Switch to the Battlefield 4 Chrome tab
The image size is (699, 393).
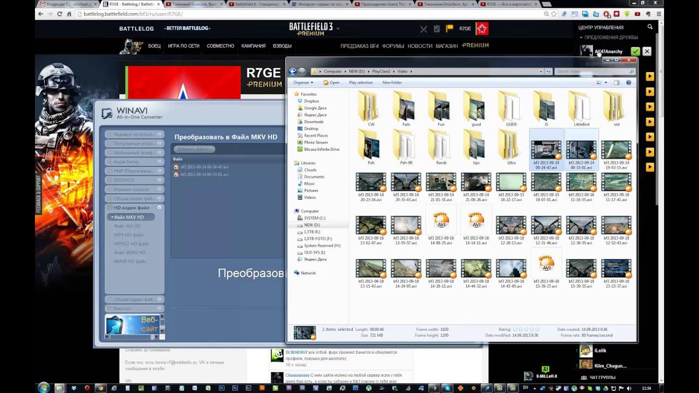point(257,4)
